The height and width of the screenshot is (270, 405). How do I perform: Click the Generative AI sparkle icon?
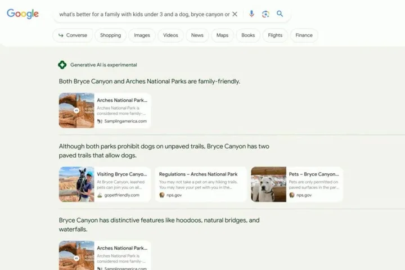(x=62, y=65)
